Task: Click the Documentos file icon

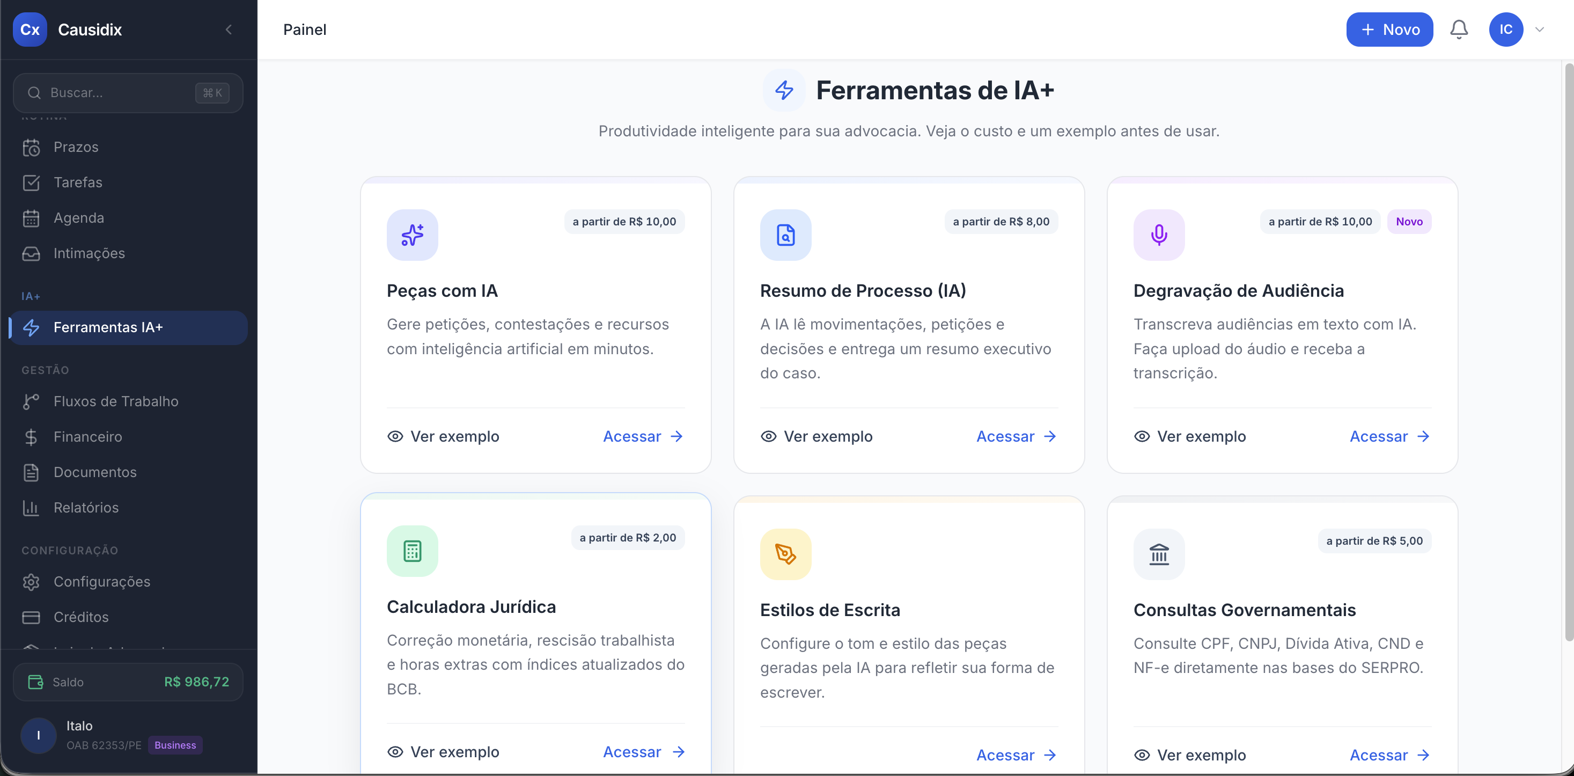Action: click(31, 472)
